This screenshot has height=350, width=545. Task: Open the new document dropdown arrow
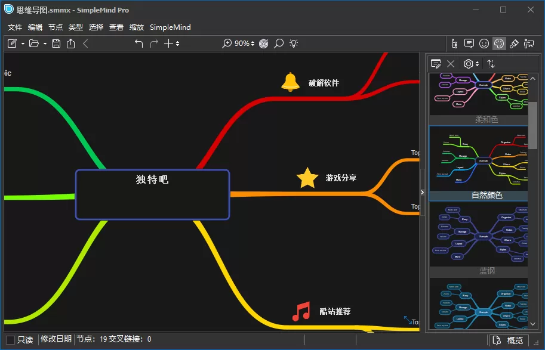[x=23, y=44]
